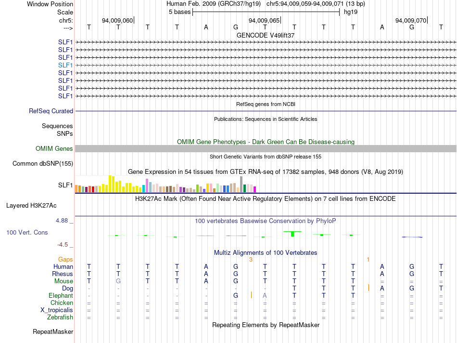Viewport: 457px width, 343px height.
Task: Click the X_tropicalis alignment row label
Action: click(x=57, y=310)
